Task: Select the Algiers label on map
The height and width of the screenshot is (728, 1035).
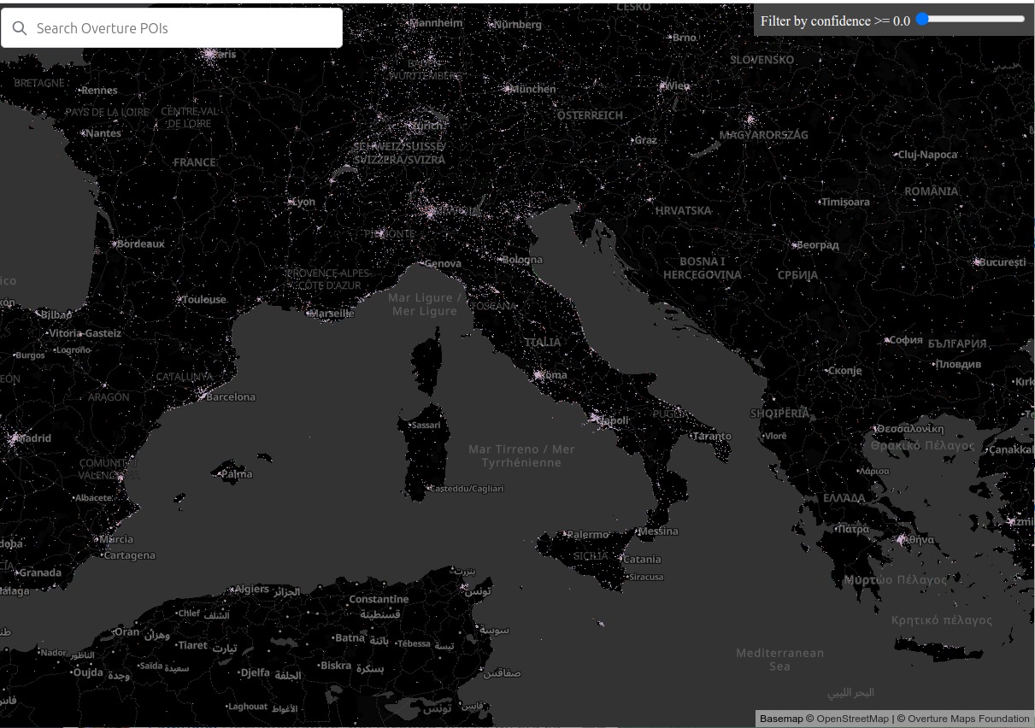Action: [x=251, y=589]
